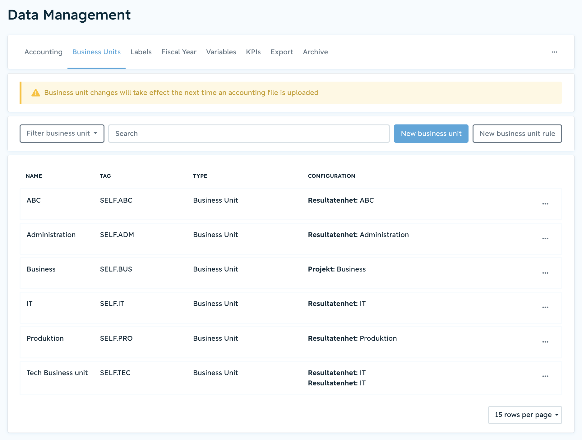Click the business unit changes warning message
Screen dimensions: 582x440
tap(181, 93)
